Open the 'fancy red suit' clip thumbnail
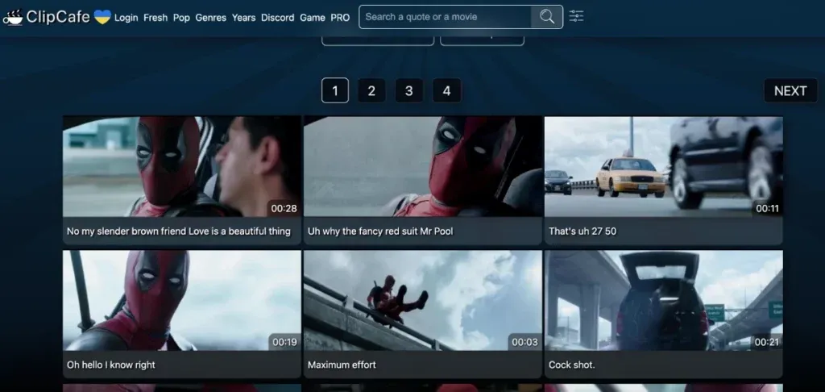This screenshot has width=825, height=392. coord(422,166)
